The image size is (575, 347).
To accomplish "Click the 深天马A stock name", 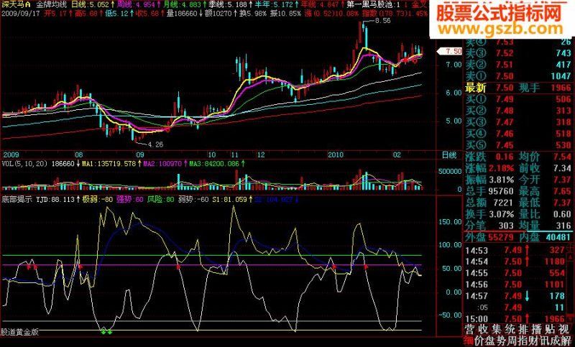I will (x=16, y=5).
